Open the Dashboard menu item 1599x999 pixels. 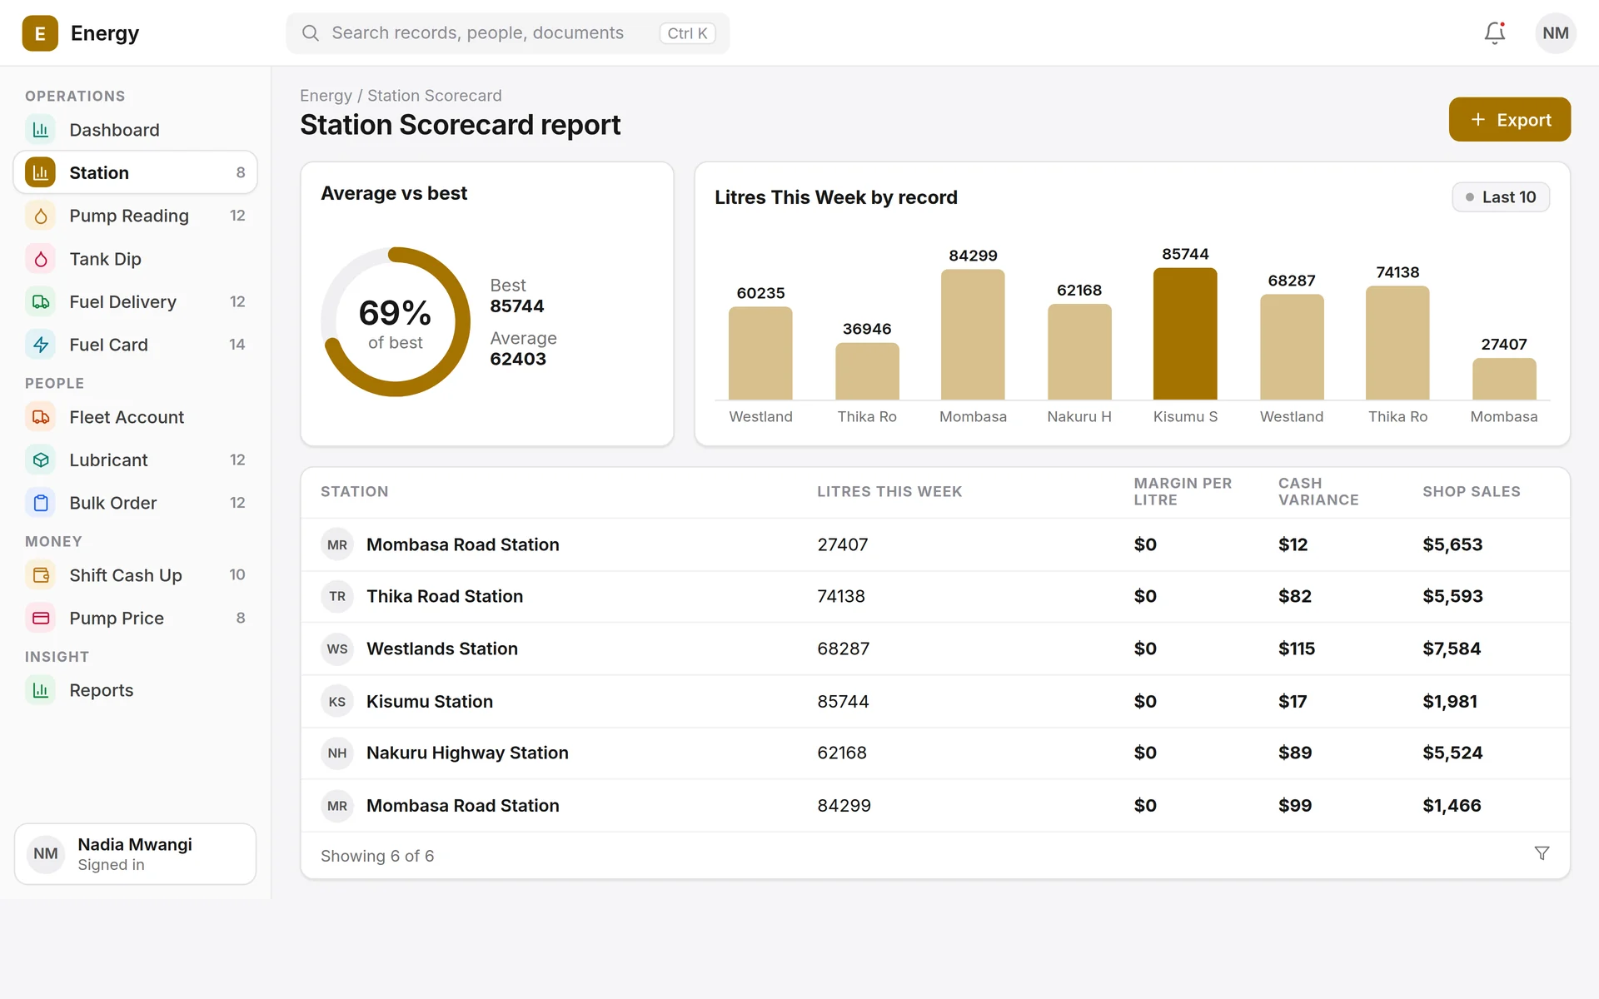tap(135, 130)
